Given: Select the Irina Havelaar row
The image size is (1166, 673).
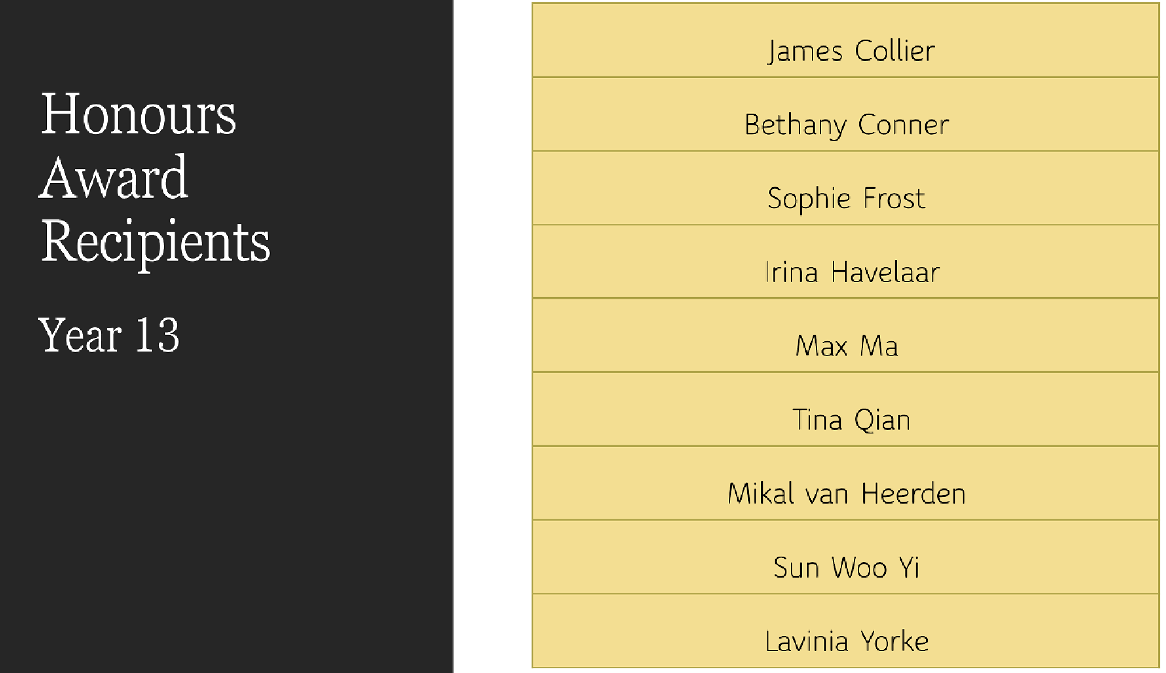Looking at the screenshot, I should point(851,272).
